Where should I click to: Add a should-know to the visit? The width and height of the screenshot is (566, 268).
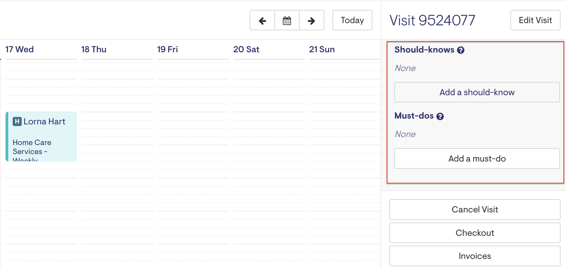tap(477, 92)
